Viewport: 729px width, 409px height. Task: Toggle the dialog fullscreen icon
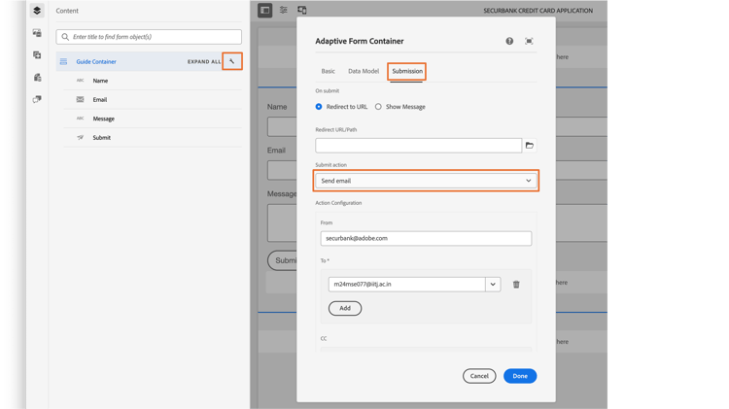point(529,42)
